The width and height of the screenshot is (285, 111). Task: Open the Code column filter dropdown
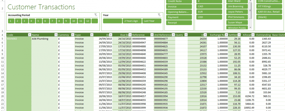click(x=30, y=35)
